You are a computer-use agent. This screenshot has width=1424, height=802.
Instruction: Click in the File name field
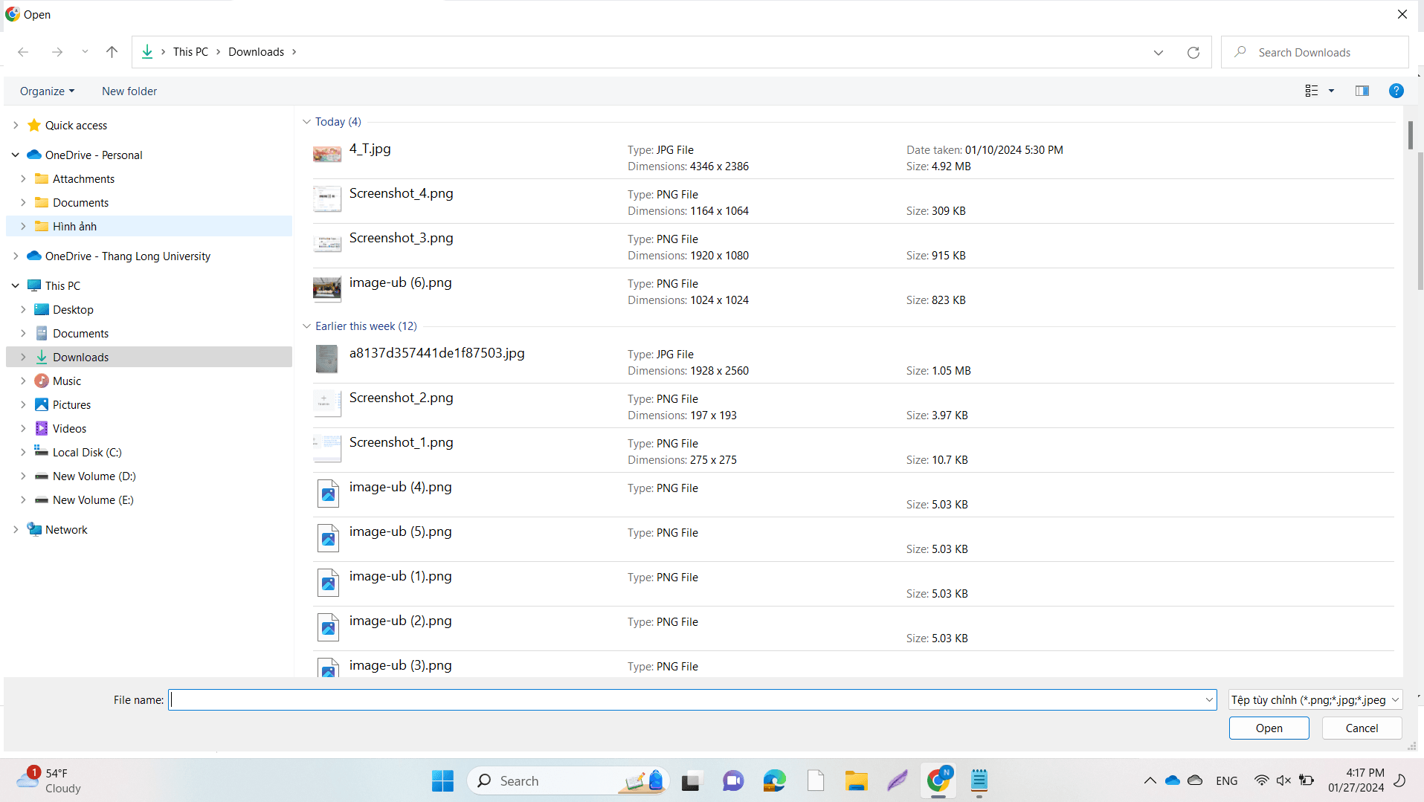point(684,700)
